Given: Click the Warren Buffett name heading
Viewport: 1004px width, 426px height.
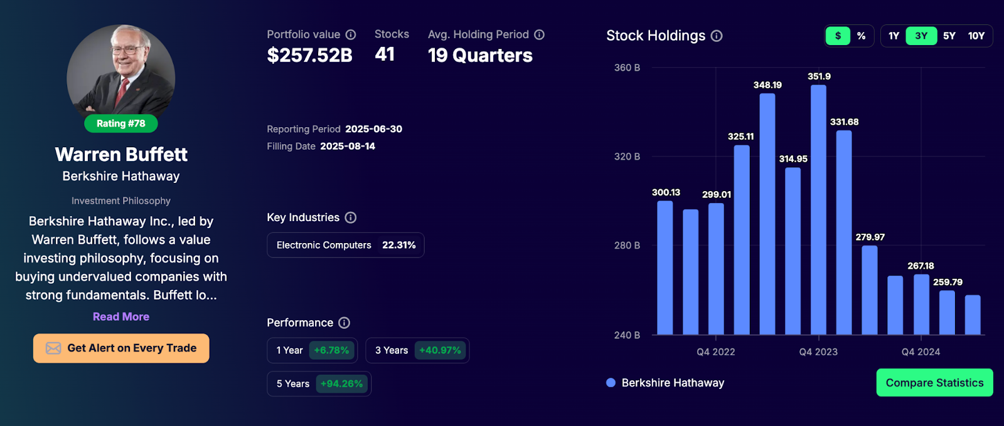Looking at the screenshot, I should 121,154.
